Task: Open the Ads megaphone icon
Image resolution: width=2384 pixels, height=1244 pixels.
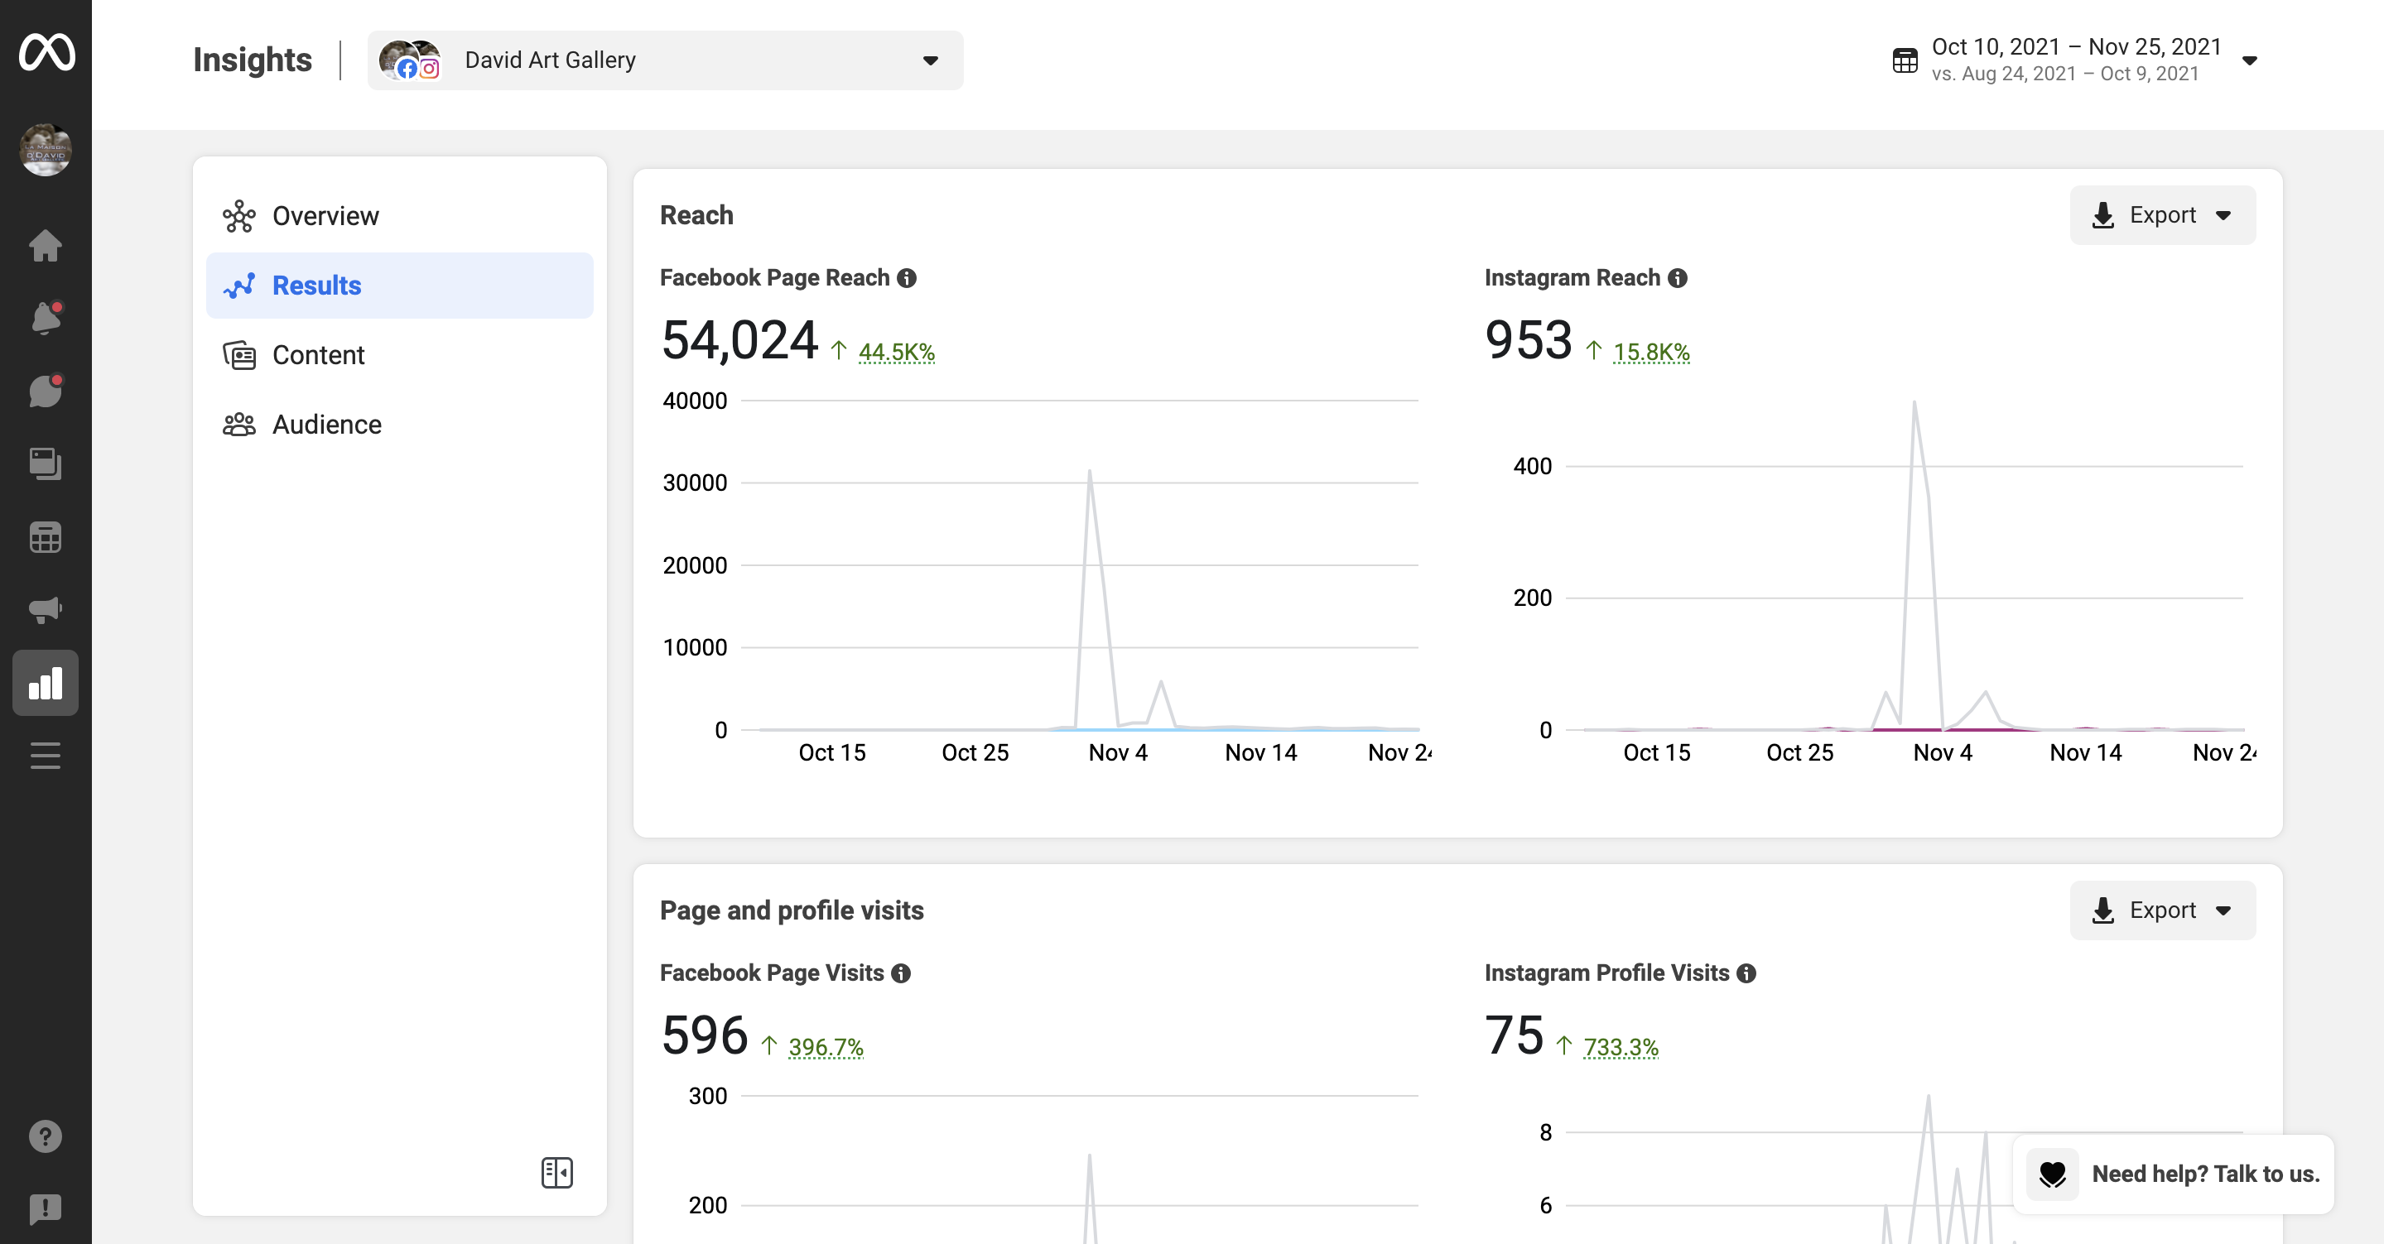Action: click(x=46, y=609)
